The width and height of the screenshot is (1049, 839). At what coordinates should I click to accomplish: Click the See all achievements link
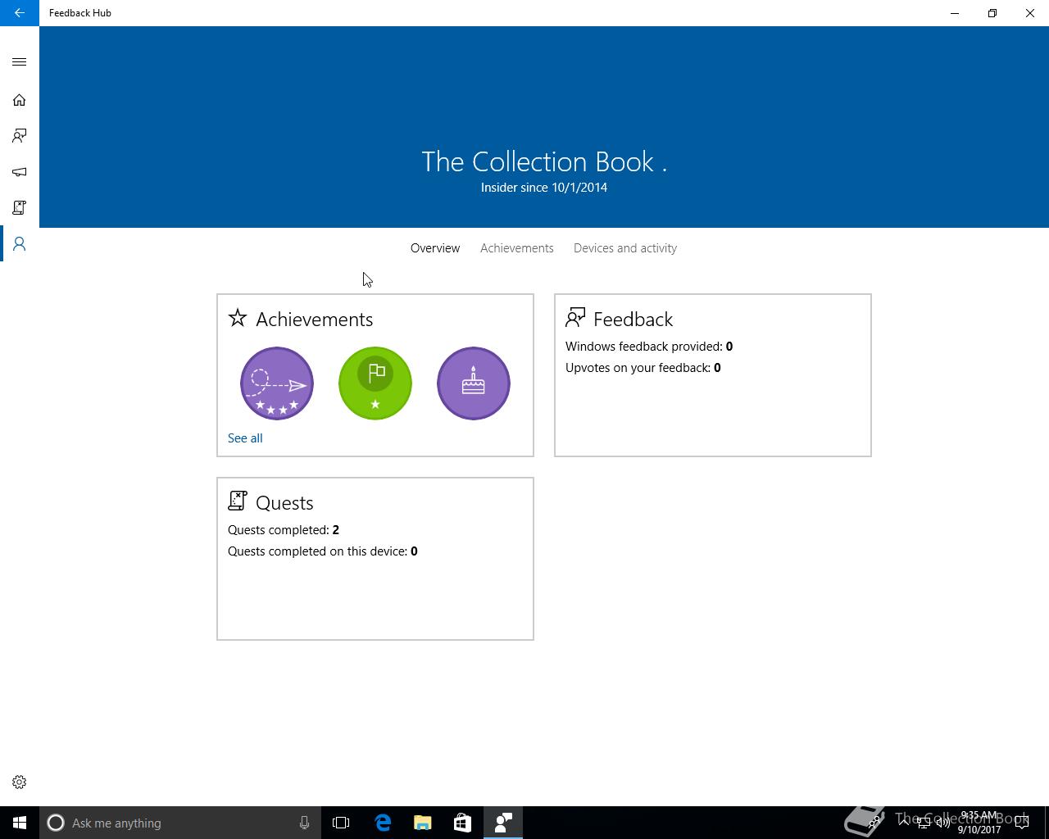[x=245, y=438]
